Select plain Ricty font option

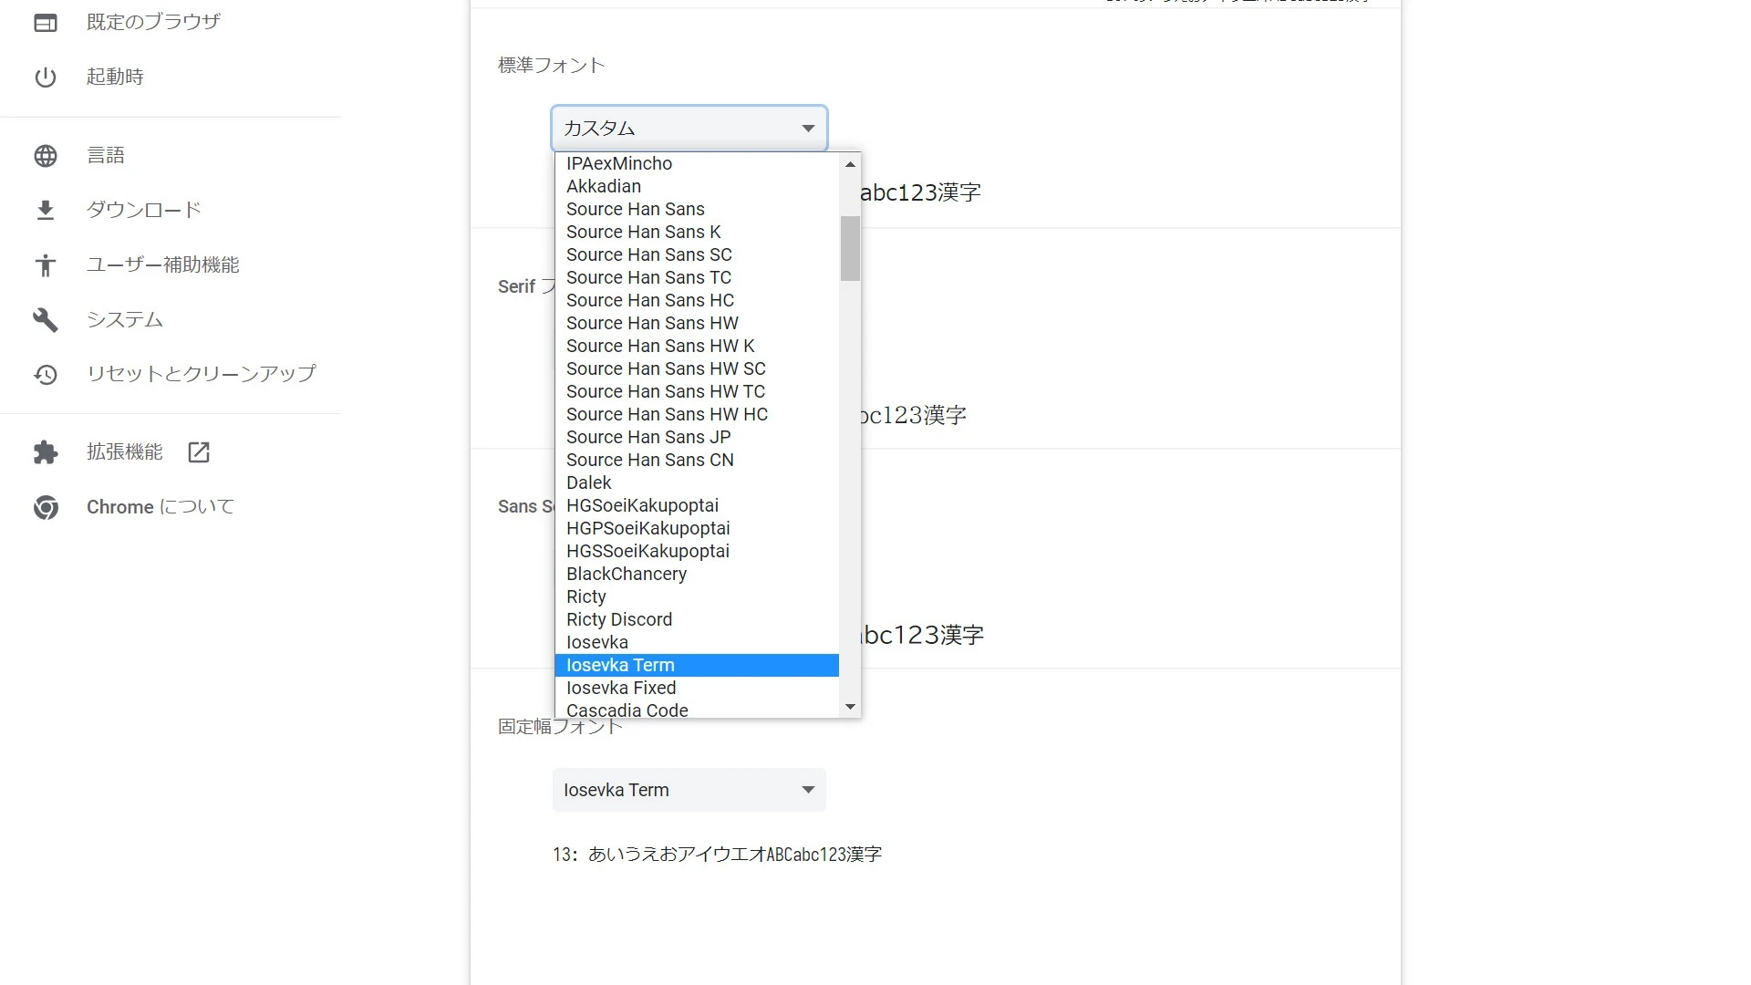[697, 596]
